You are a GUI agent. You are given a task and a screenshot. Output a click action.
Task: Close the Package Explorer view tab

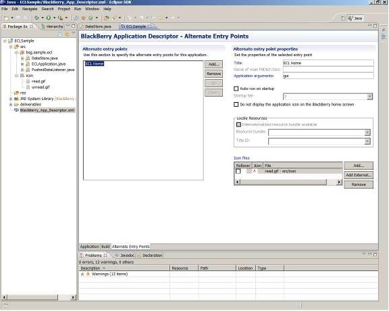click(x=32, y=26)
